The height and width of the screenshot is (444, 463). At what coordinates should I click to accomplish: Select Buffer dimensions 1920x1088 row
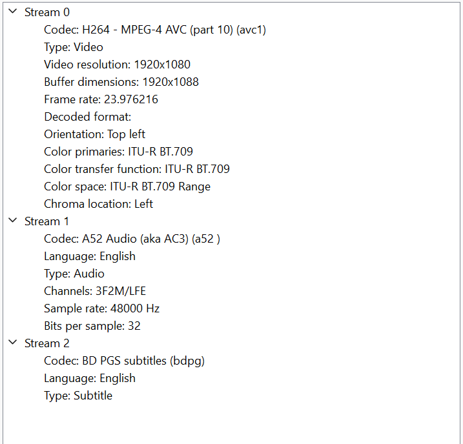(x=121, y=82)
